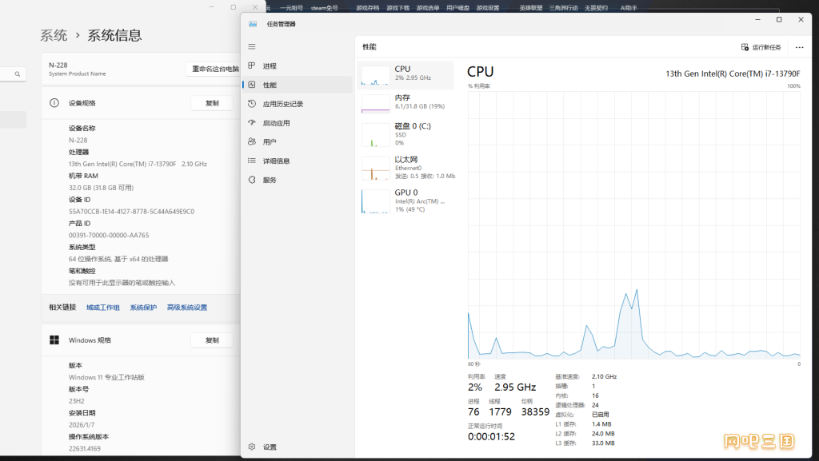Minimize the Task Manager window
The image size is (819, 461).
tap(757, 19)
